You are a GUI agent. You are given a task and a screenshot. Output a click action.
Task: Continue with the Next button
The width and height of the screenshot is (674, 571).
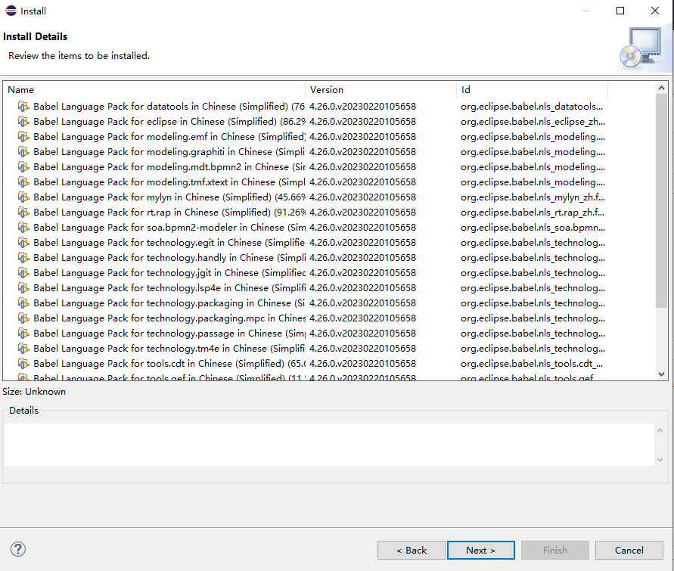tap(481, 550)
